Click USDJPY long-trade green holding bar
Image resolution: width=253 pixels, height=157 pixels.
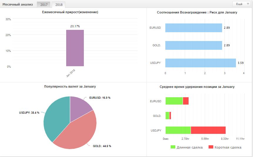click(x=178, y=130)
